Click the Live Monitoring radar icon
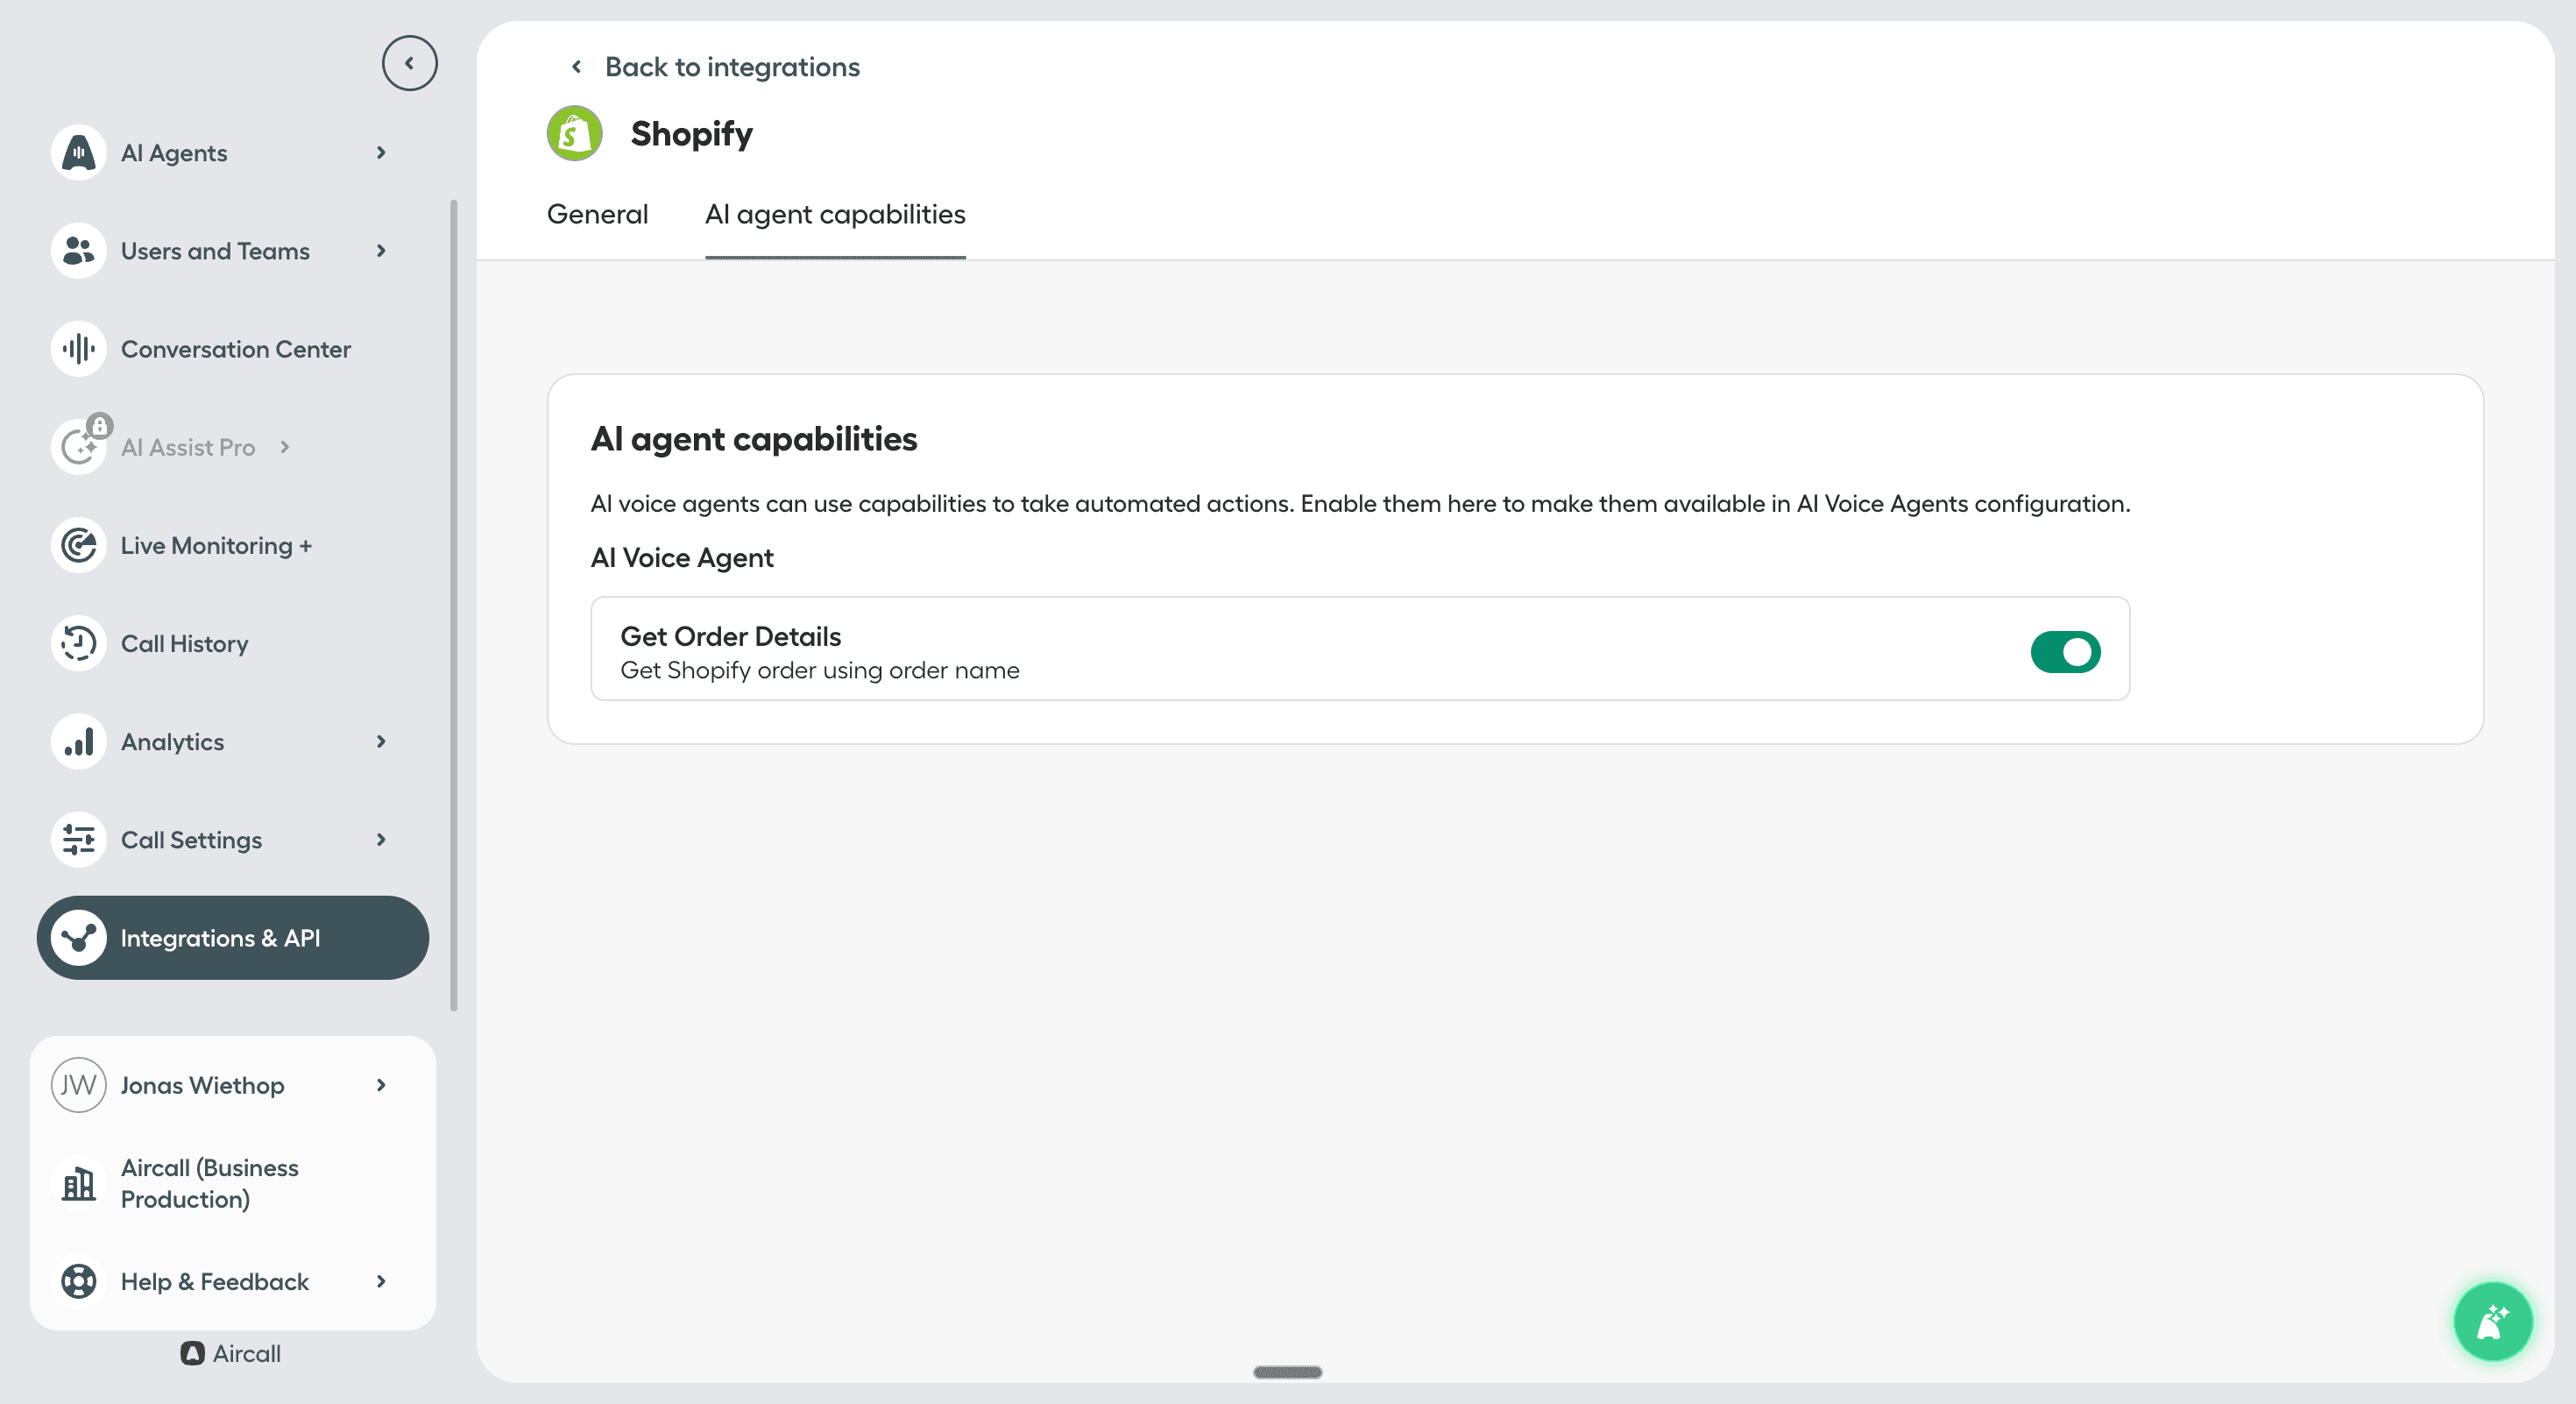Screen dimensions: 2576x1404 [x=78, y=546]
